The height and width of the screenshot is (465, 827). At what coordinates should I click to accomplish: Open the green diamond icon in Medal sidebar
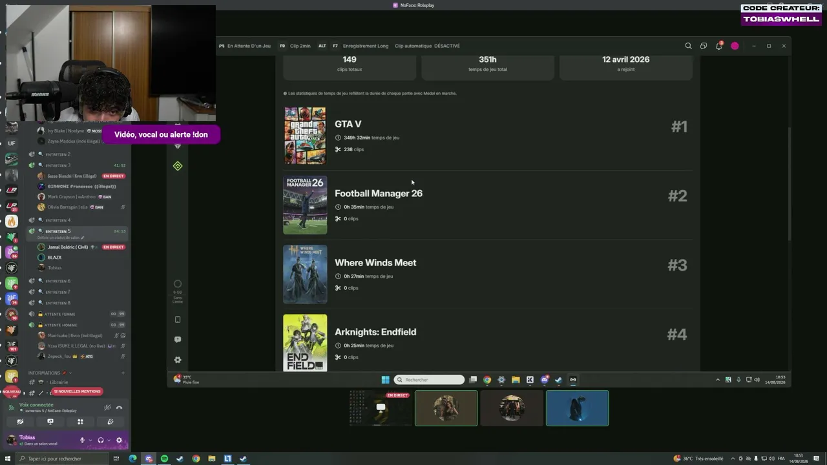coord(178,166)
